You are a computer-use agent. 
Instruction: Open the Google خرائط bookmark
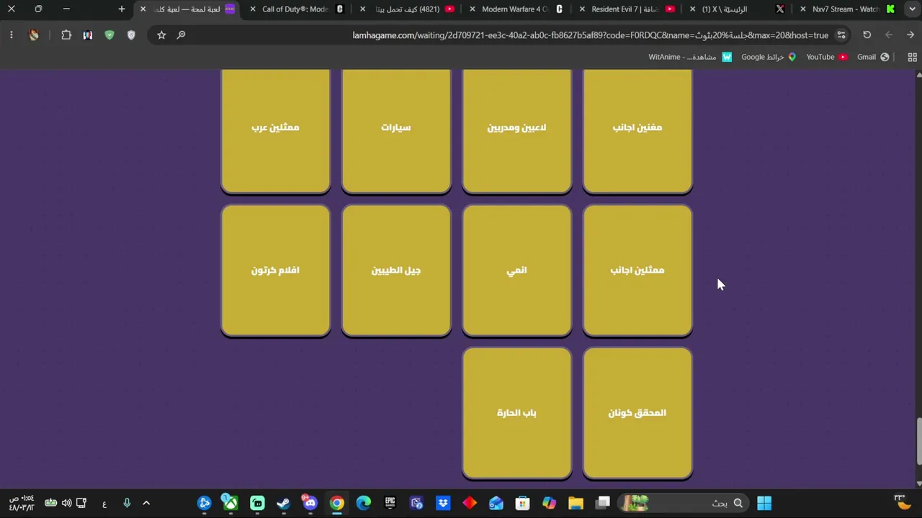pos(769,57)
